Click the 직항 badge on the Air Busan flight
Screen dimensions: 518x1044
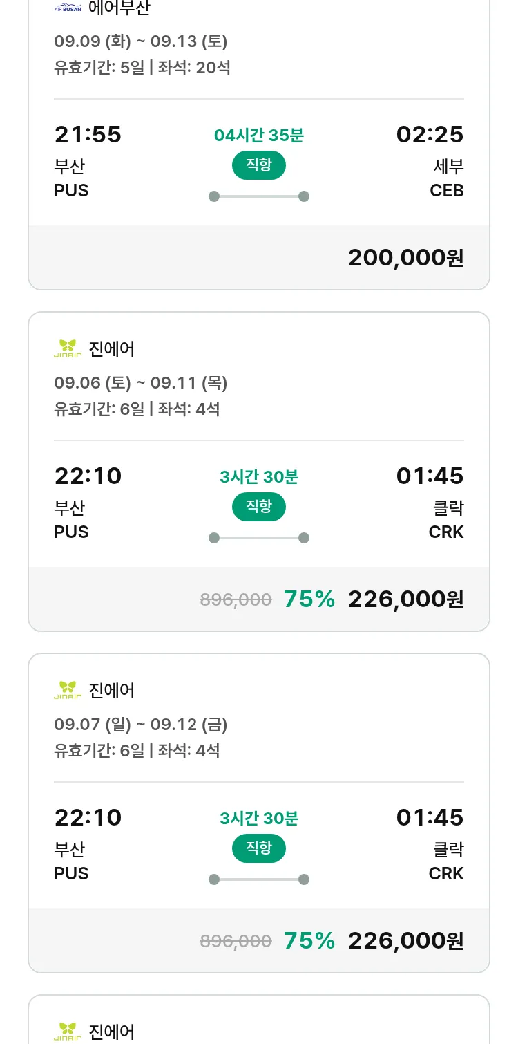coord(259,165)
